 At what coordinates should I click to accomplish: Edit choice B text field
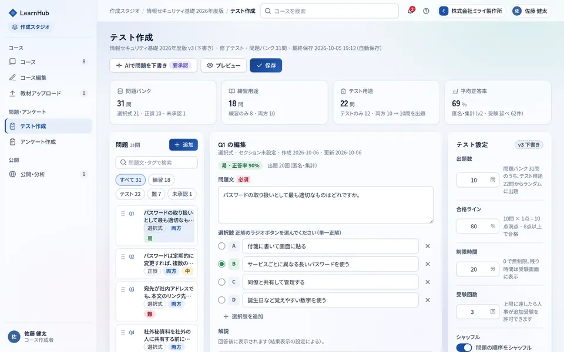tap(330, 264)
